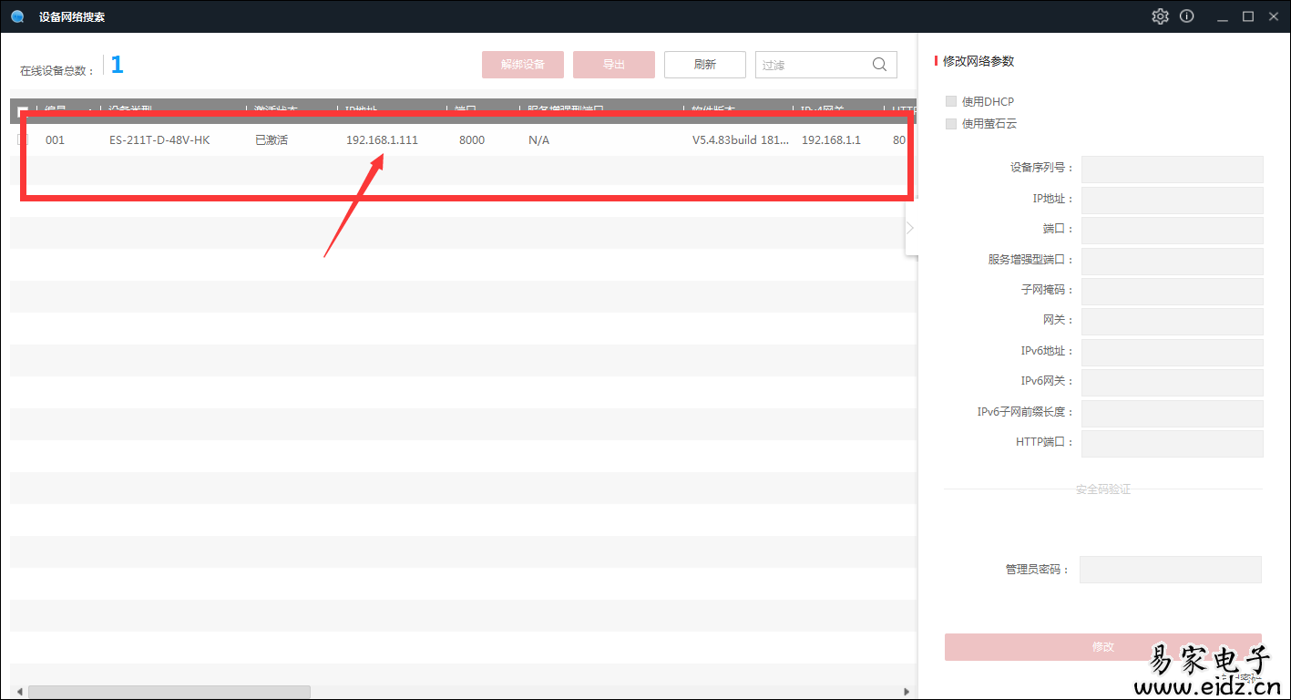The width and height of the screenshot is (1291, 700).
Task: Click the SADP app logo icon
Action: tap(17, 16)
